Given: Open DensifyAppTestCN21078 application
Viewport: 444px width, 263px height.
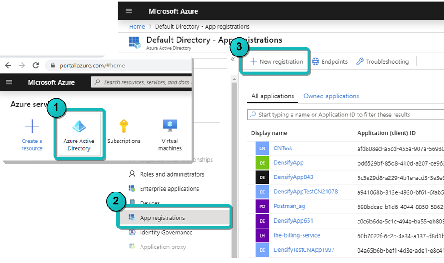Looking at the screenshot, I should click(x=306, y=192).
